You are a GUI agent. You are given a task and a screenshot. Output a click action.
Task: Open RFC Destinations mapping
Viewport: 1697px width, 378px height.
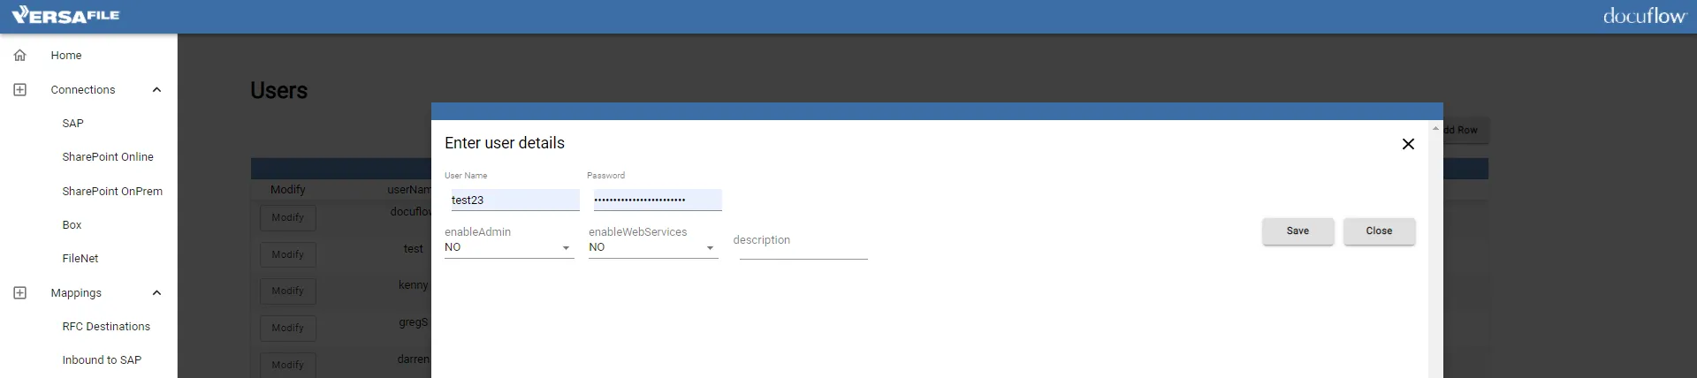[x=106, y=326]
